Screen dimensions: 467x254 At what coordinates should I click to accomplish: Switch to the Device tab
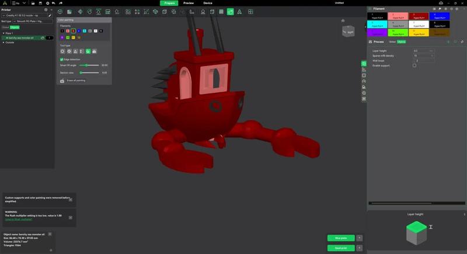point(208,3)
